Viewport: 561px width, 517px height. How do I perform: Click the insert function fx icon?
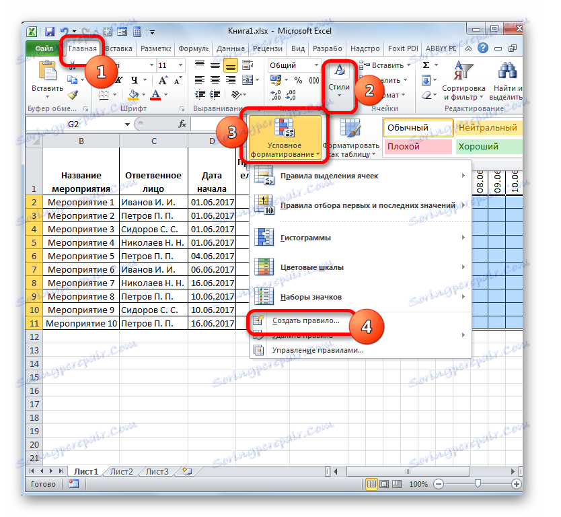182,125
